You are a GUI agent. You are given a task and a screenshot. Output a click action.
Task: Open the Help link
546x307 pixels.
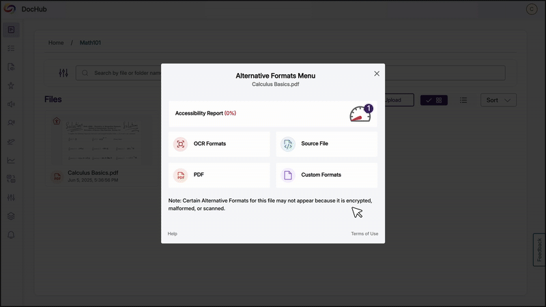pos(173,234)
